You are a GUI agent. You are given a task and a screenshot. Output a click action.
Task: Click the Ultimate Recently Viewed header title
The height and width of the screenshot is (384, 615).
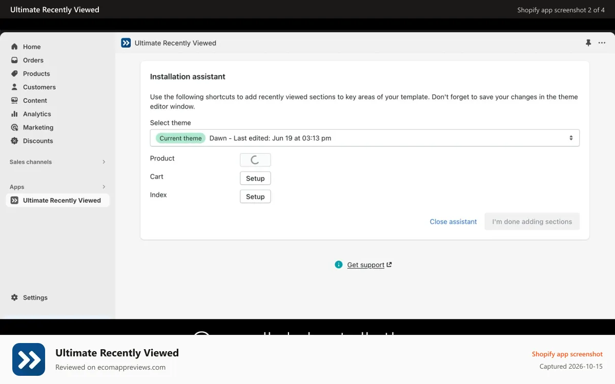(175, 43)
